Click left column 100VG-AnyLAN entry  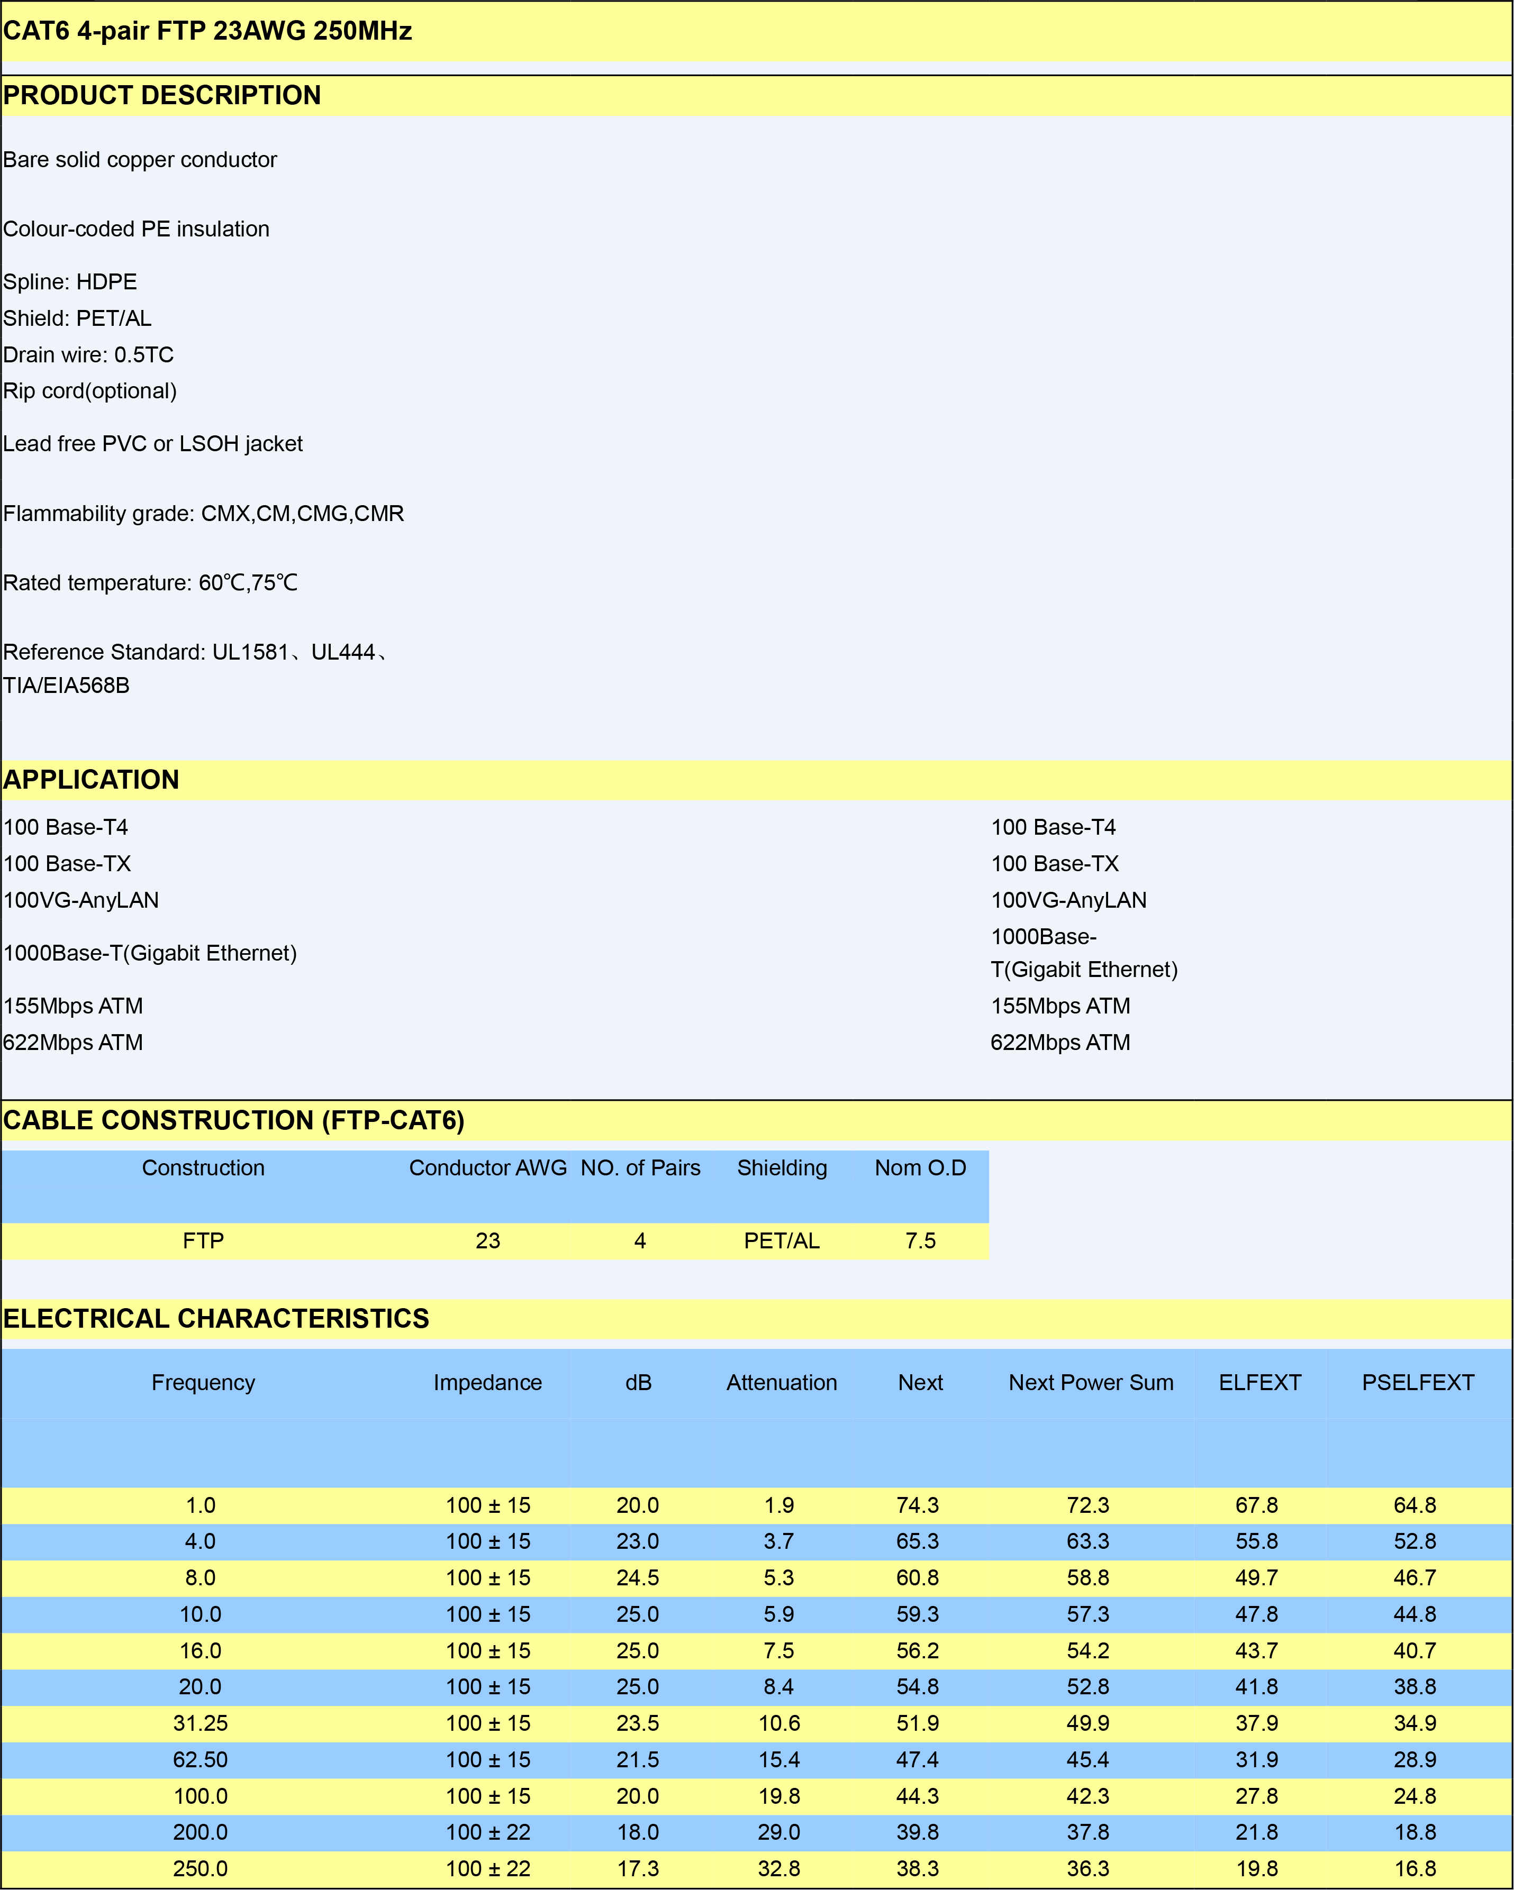point(81,900)
